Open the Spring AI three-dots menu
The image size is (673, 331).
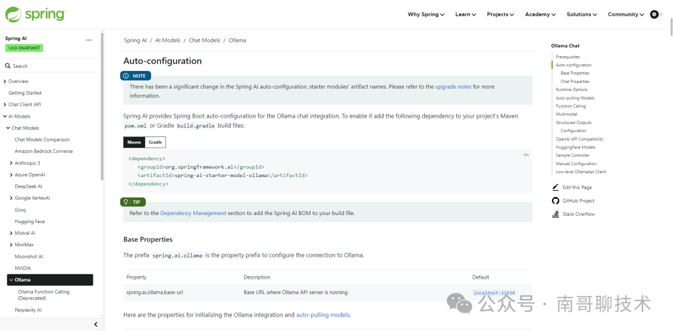(x=89, y=40)
